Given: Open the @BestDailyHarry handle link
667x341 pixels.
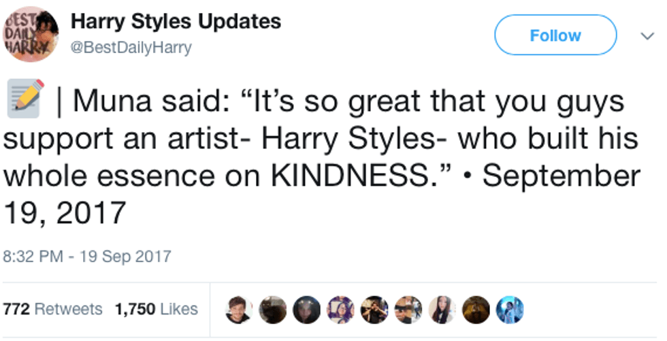Looking at the screenshot, I should point(131,48).
